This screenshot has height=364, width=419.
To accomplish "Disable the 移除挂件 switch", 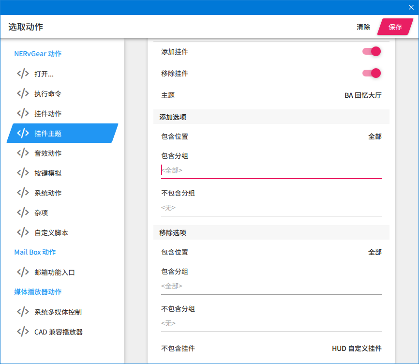I will point(372,73).
